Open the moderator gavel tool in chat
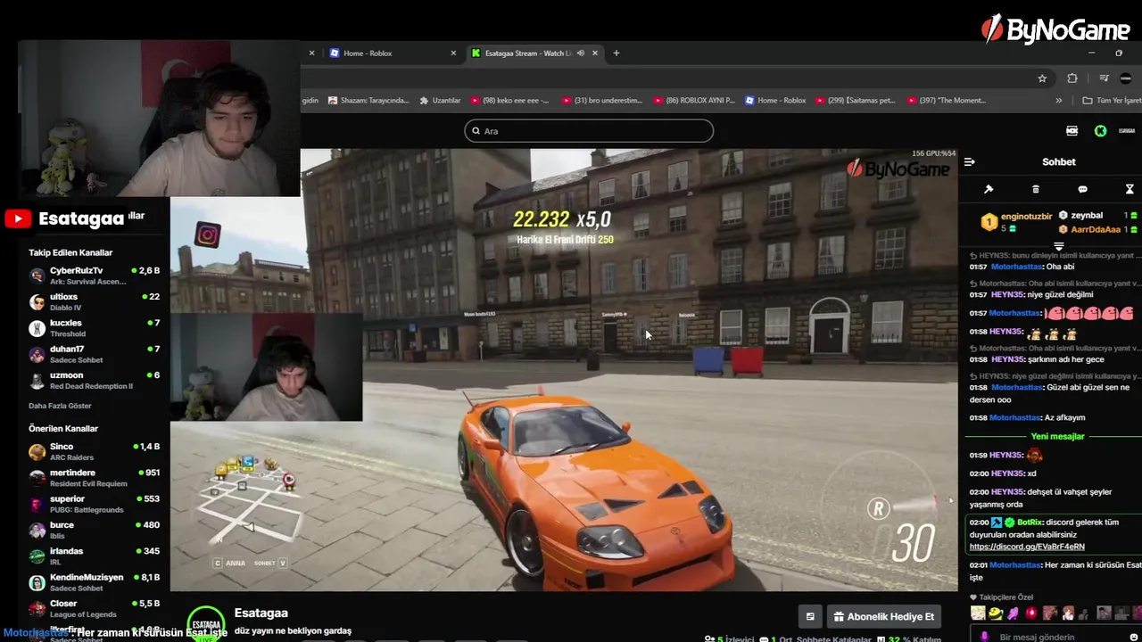The height and width of the screenshot is (642, 1142). pyautogui.click(x=989, y=189)
